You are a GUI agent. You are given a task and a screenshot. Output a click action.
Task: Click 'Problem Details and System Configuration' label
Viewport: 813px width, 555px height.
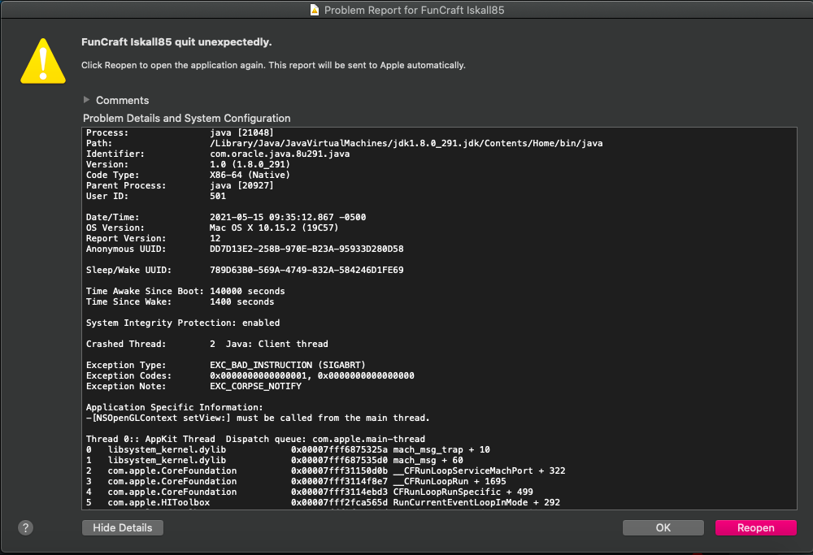click(x=187, y=118)
